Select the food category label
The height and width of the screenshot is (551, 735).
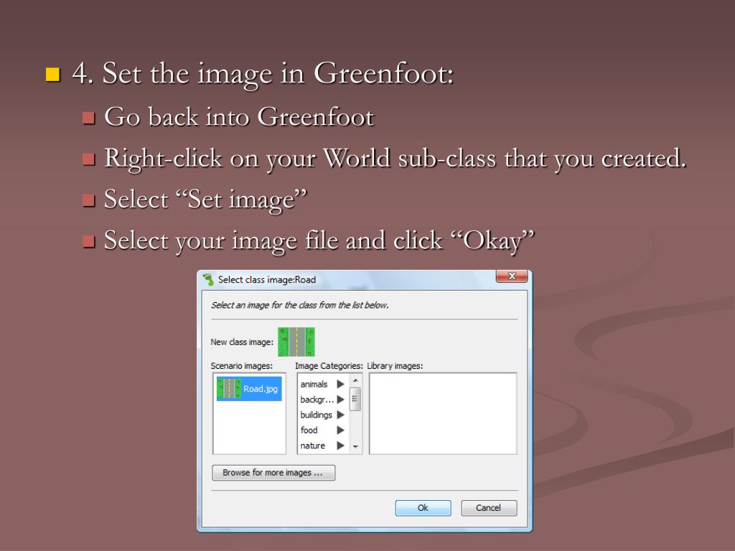309,430
